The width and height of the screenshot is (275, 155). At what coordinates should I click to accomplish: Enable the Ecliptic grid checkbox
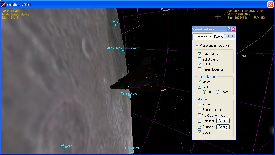[x=199, y=60]
